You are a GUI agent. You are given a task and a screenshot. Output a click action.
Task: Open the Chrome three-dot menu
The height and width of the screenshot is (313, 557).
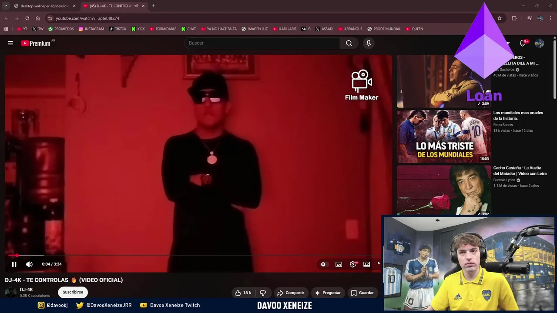pyautogui.click(x=551, y=18)
